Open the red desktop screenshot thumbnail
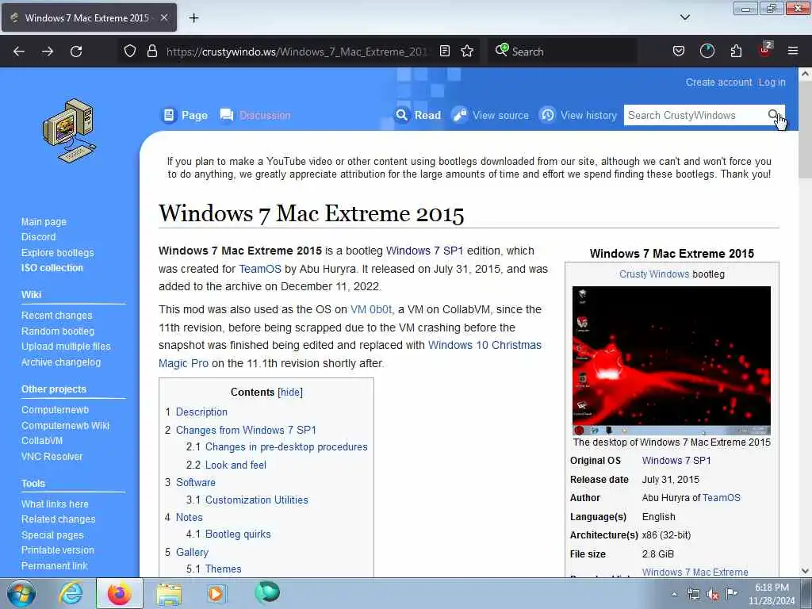The width and height of the screenshot is (812, 609). click(671, 361)
